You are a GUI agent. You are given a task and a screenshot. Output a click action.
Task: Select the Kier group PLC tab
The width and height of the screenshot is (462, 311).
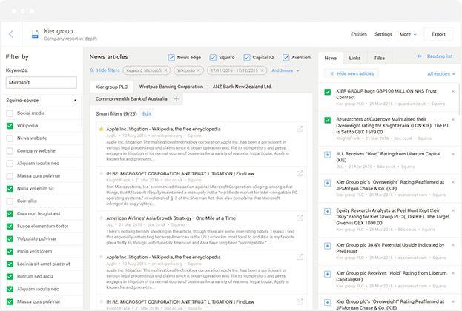click(111, 87)
